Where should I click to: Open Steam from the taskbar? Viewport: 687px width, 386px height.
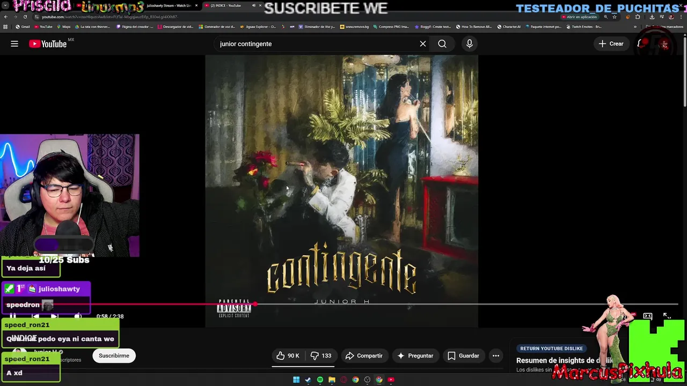308,380
